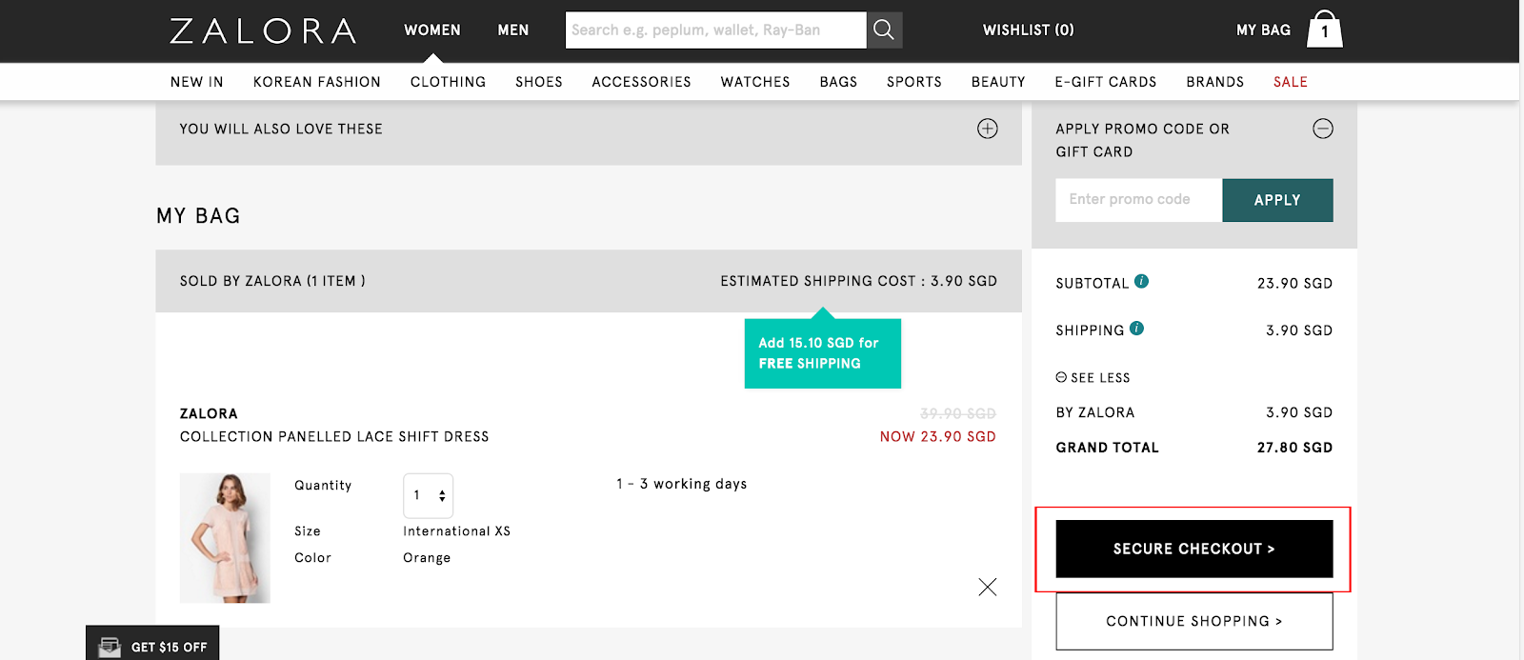This screenshot has width=1524, height=660.
Task: Click the Get $15 Off envelope icon
Action: pos(110,647)
